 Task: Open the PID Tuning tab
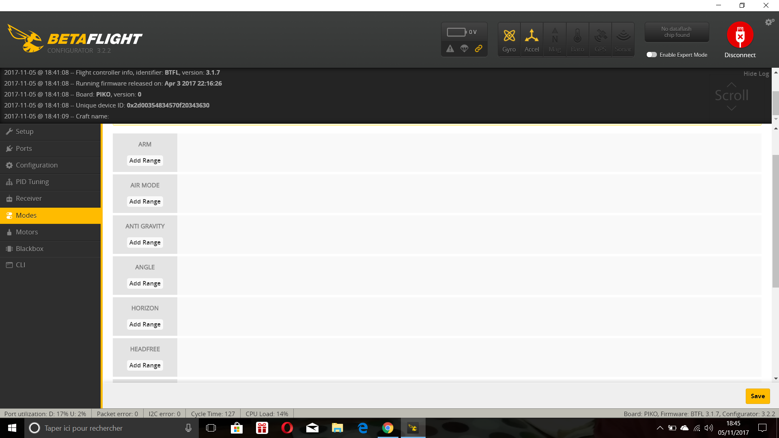[x=32, y=182]
